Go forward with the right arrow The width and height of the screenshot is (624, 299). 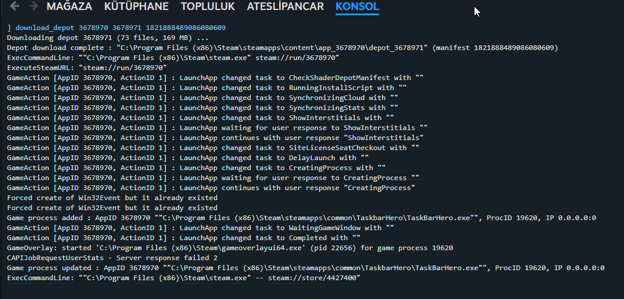[x=34, y=6]
